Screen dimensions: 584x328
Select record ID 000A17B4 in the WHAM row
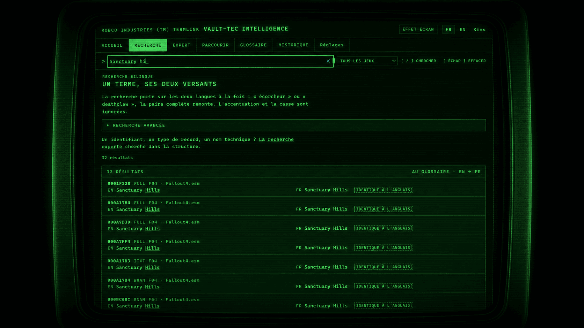click(119, 280)
